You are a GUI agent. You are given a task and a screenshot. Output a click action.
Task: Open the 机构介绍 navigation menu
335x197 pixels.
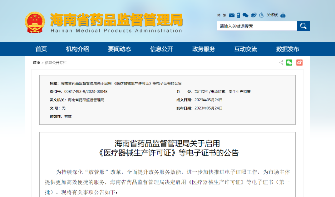pyautogui.click(x=77, y=49)
